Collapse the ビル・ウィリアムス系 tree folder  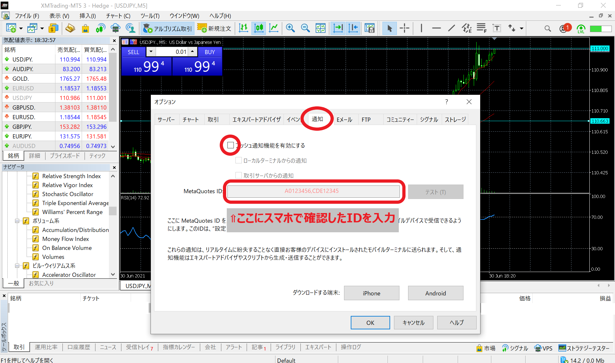click(17, 266)
